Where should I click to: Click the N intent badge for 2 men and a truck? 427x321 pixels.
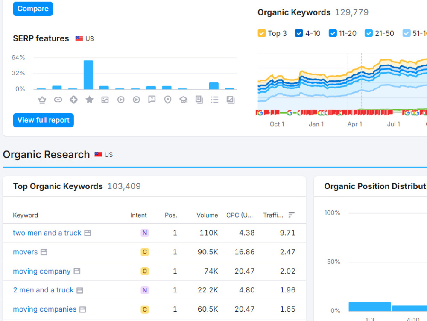click(145, 290)
